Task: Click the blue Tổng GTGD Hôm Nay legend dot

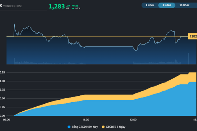Action: coord(69,127)
